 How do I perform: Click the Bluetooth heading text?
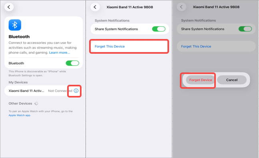[19, 37]
